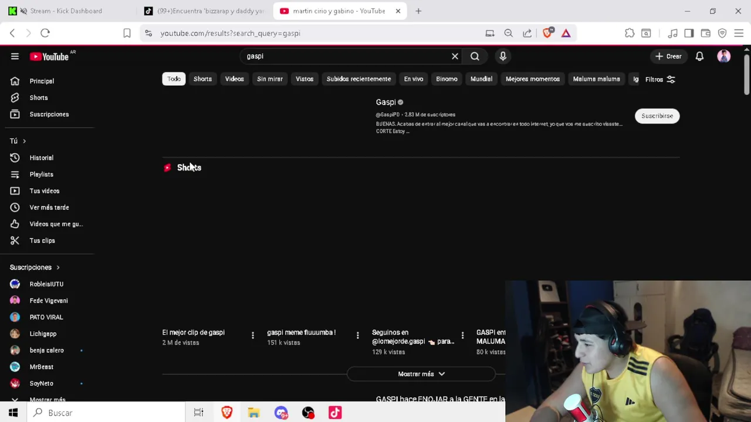Click the address bar URL field
Screen dimensions: 751x422
317,33
